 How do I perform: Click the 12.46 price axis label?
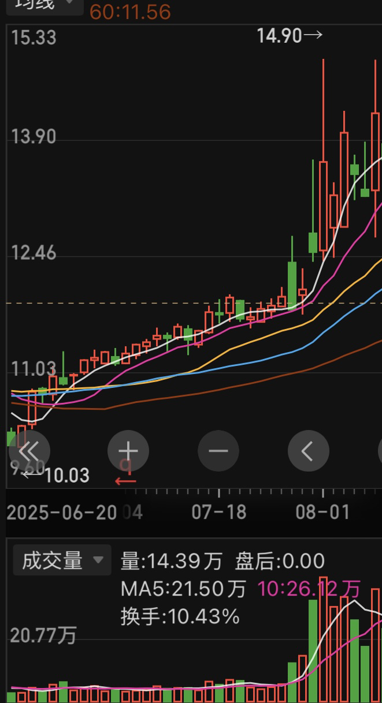[x=34, y=253]
